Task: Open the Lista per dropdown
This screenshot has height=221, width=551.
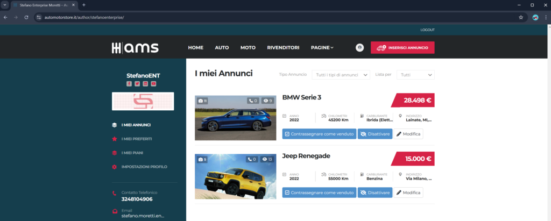Action: click(415, 75)
